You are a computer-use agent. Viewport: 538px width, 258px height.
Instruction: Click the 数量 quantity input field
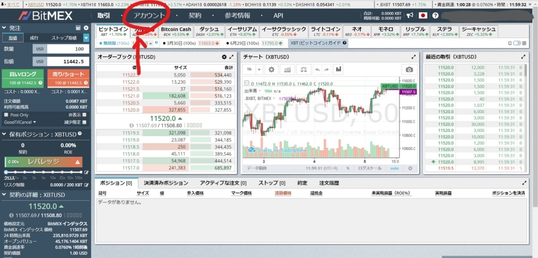coord(68,49)
